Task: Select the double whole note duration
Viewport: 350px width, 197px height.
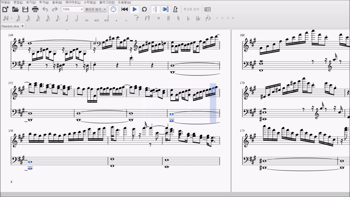Action: click(x=97, y=20)
